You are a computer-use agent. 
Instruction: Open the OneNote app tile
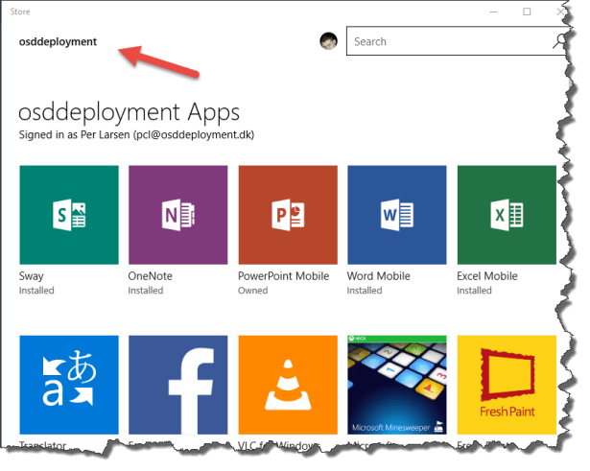[x=178, y=215]
